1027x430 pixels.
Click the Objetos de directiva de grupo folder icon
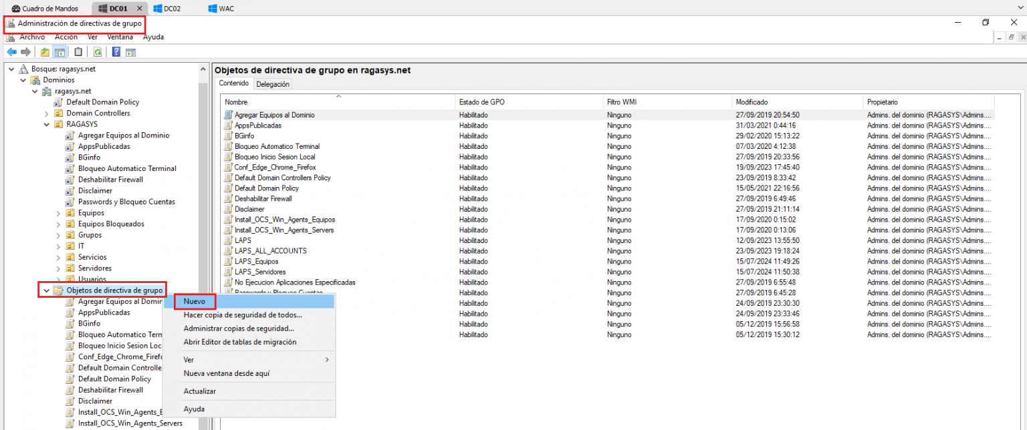[58, 290]
